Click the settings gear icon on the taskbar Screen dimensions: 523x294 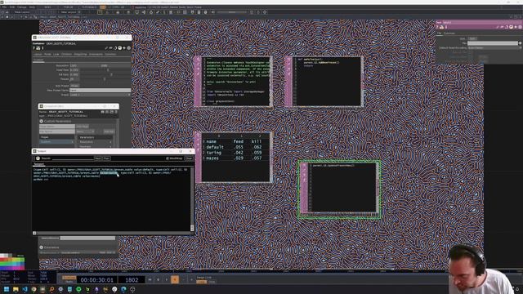coord(60,289)
